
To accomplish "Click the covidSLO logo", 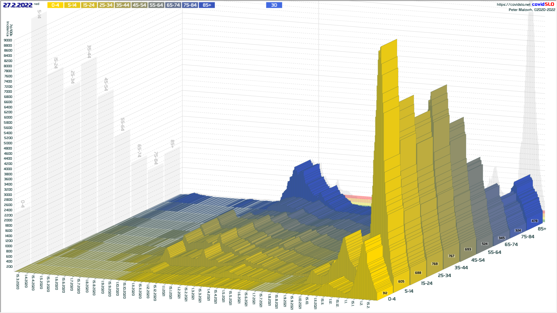I will click(543, 4).
